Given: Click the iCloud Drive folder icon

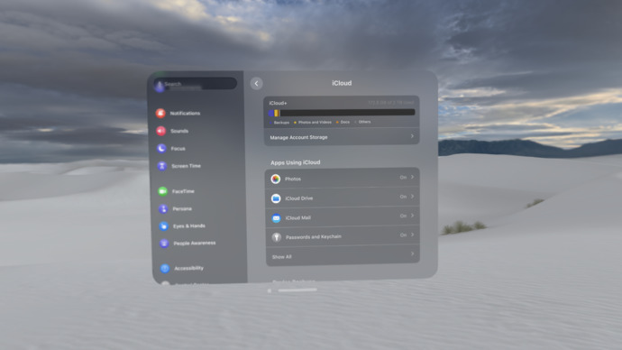Looking at the screenshot, I should tap(276, 198).
